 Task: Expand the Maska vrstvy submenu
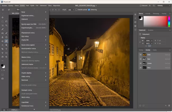tap(34, 57)
